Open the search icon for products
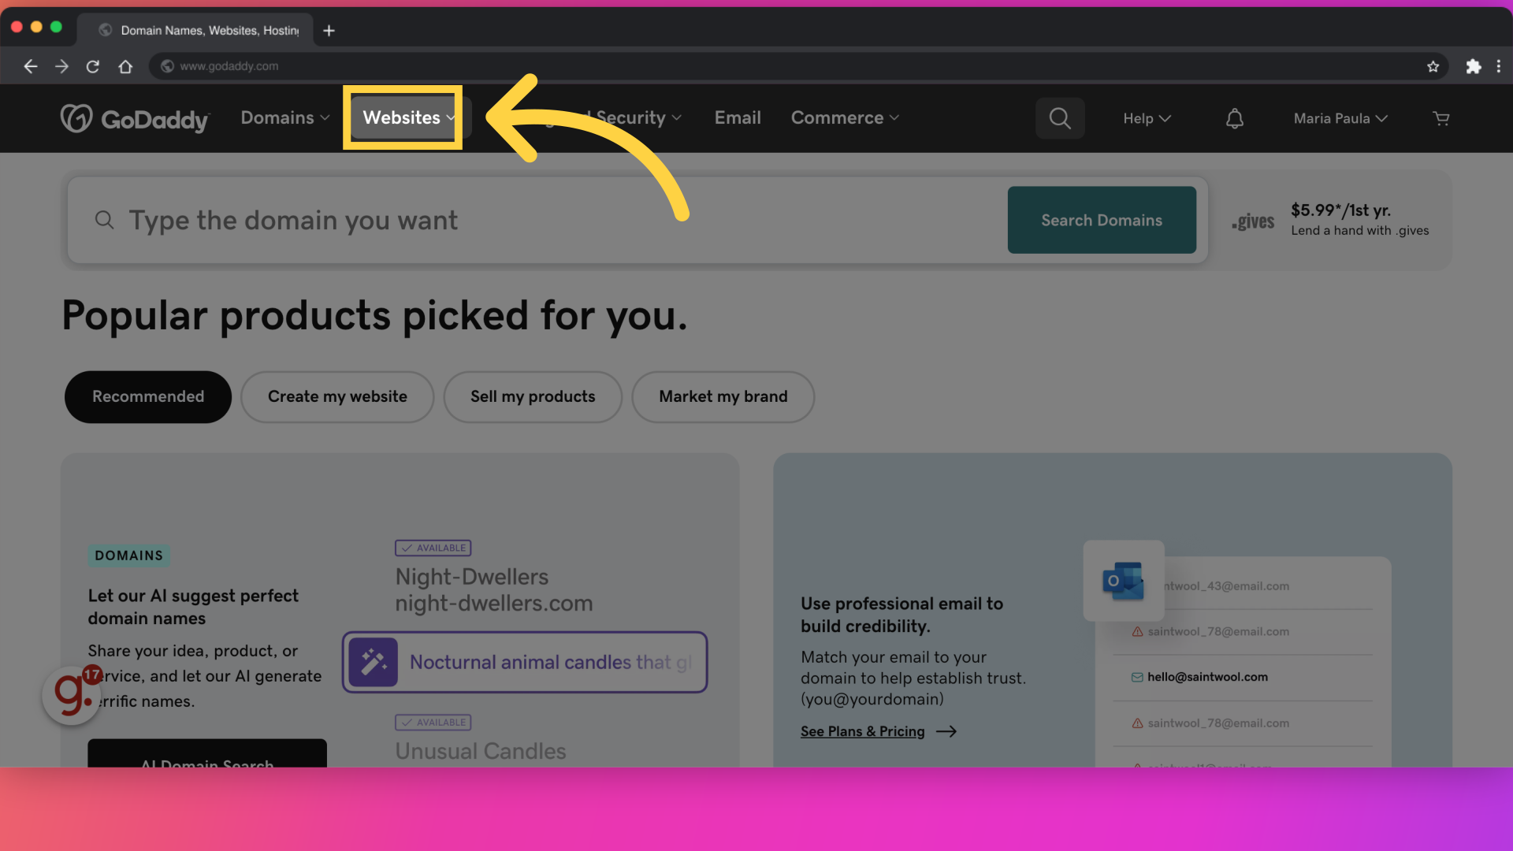Viewport: 1513px width, 851px height. click(1061, 117)
